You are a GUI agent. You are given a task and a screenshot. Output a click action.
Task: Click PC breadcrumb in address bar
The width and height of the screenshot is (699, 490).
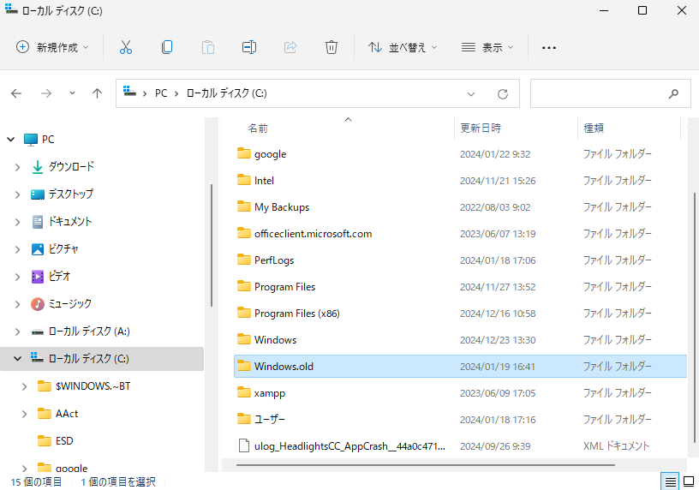point(161,93)
